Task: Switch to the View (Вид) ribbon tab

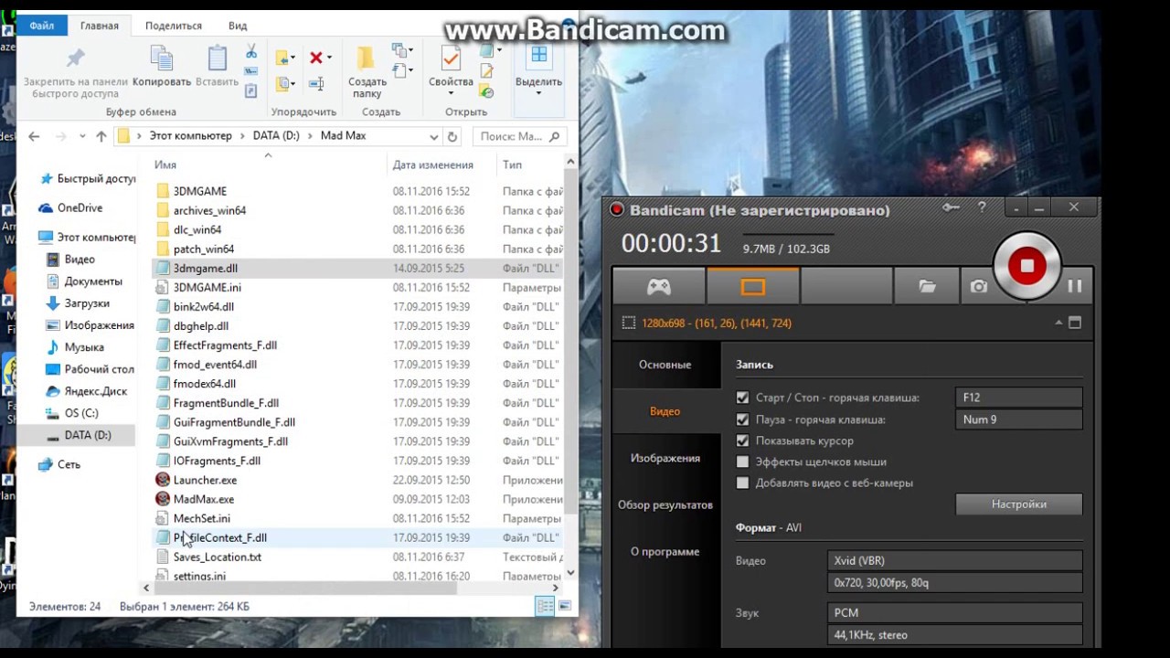Action: pos(238,26)
